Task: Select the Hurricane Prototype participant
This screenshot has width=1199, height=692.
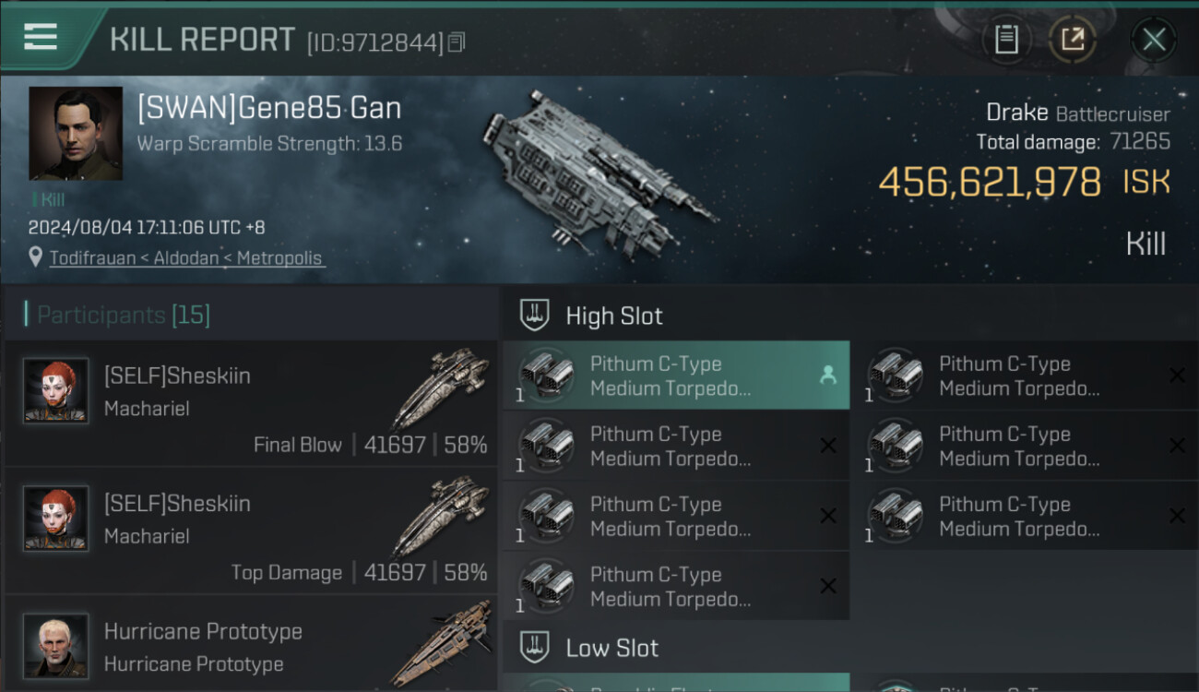Action: 249,647
